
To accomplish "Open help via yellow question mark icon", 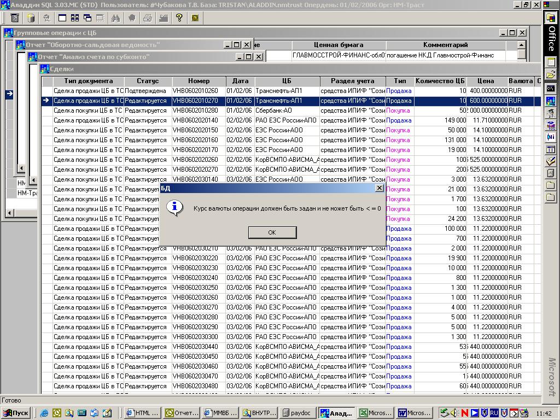I will click(x=179, y=18).
